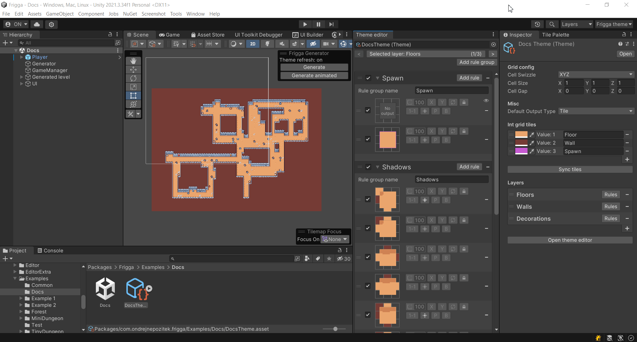Click Generate animated button
The height and width of the screenshot is (342, 637).
314,75
